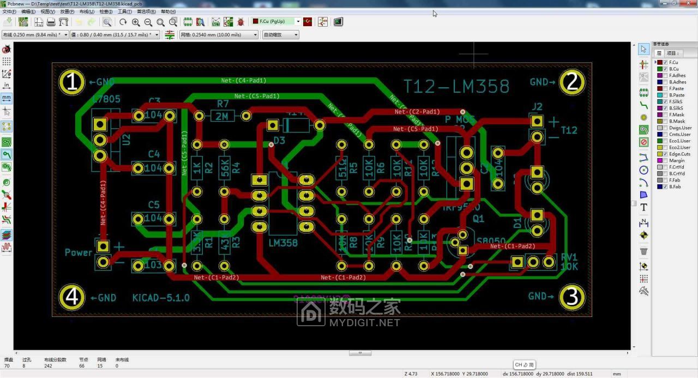698x378 pixels.
Task: Click the B.Cu layer color swatch
Action: pyautogui.click(x=659, y=69)
